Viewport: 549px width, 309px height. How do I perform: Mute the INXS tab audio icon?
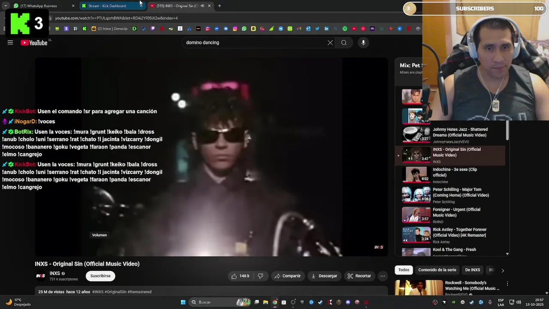point(202,6)
